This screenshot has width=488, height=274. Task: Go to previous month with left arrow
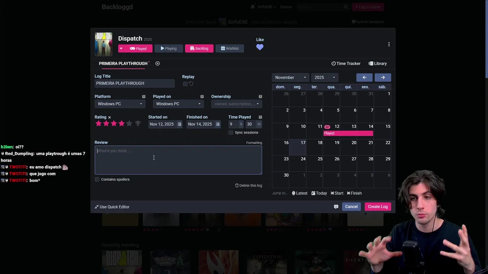(364, 78)
